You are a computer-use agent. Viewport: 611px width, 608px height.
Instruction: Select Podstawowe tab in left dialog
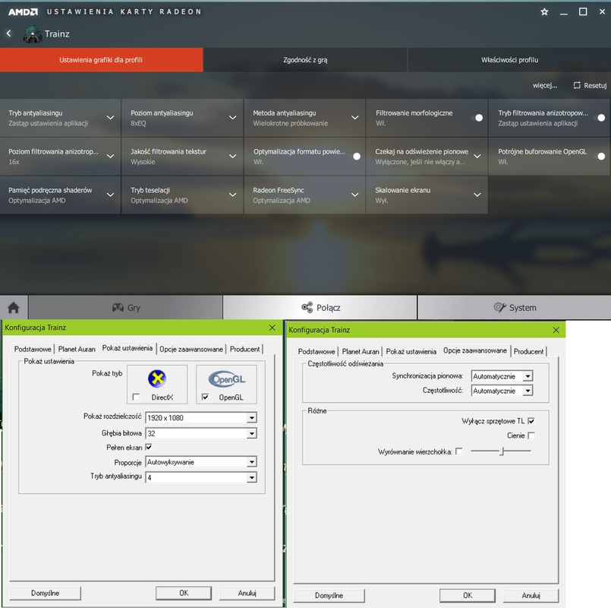pyautogui.click(x=33, y=349)
